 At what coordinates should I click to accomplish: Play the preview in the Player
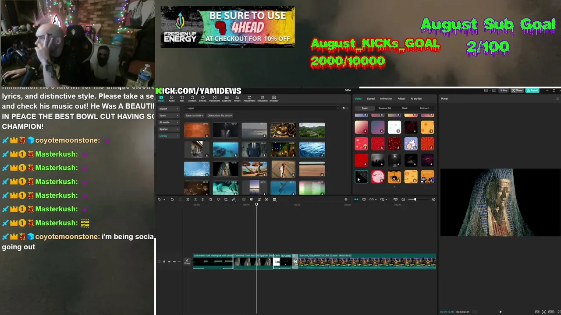pos(500,312)
